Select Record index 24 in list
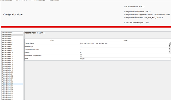Screen dimensions: 171x100 pos(12,80)
